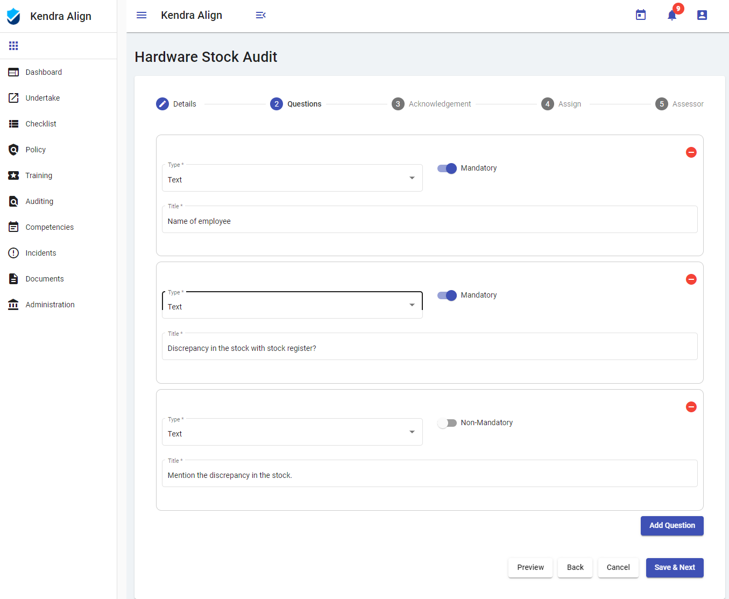Open the Incidents sidebar item
Viewport: 729px width, 599px height.
40,253
